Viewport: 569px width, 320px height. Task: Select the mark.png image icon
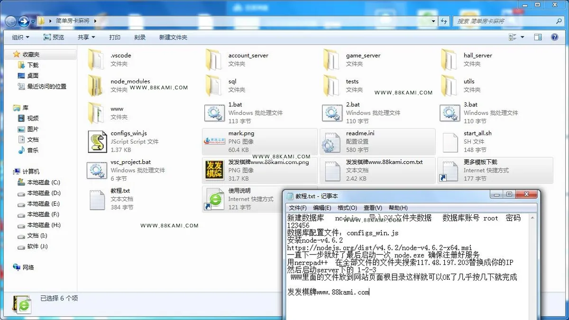[214, 141]
